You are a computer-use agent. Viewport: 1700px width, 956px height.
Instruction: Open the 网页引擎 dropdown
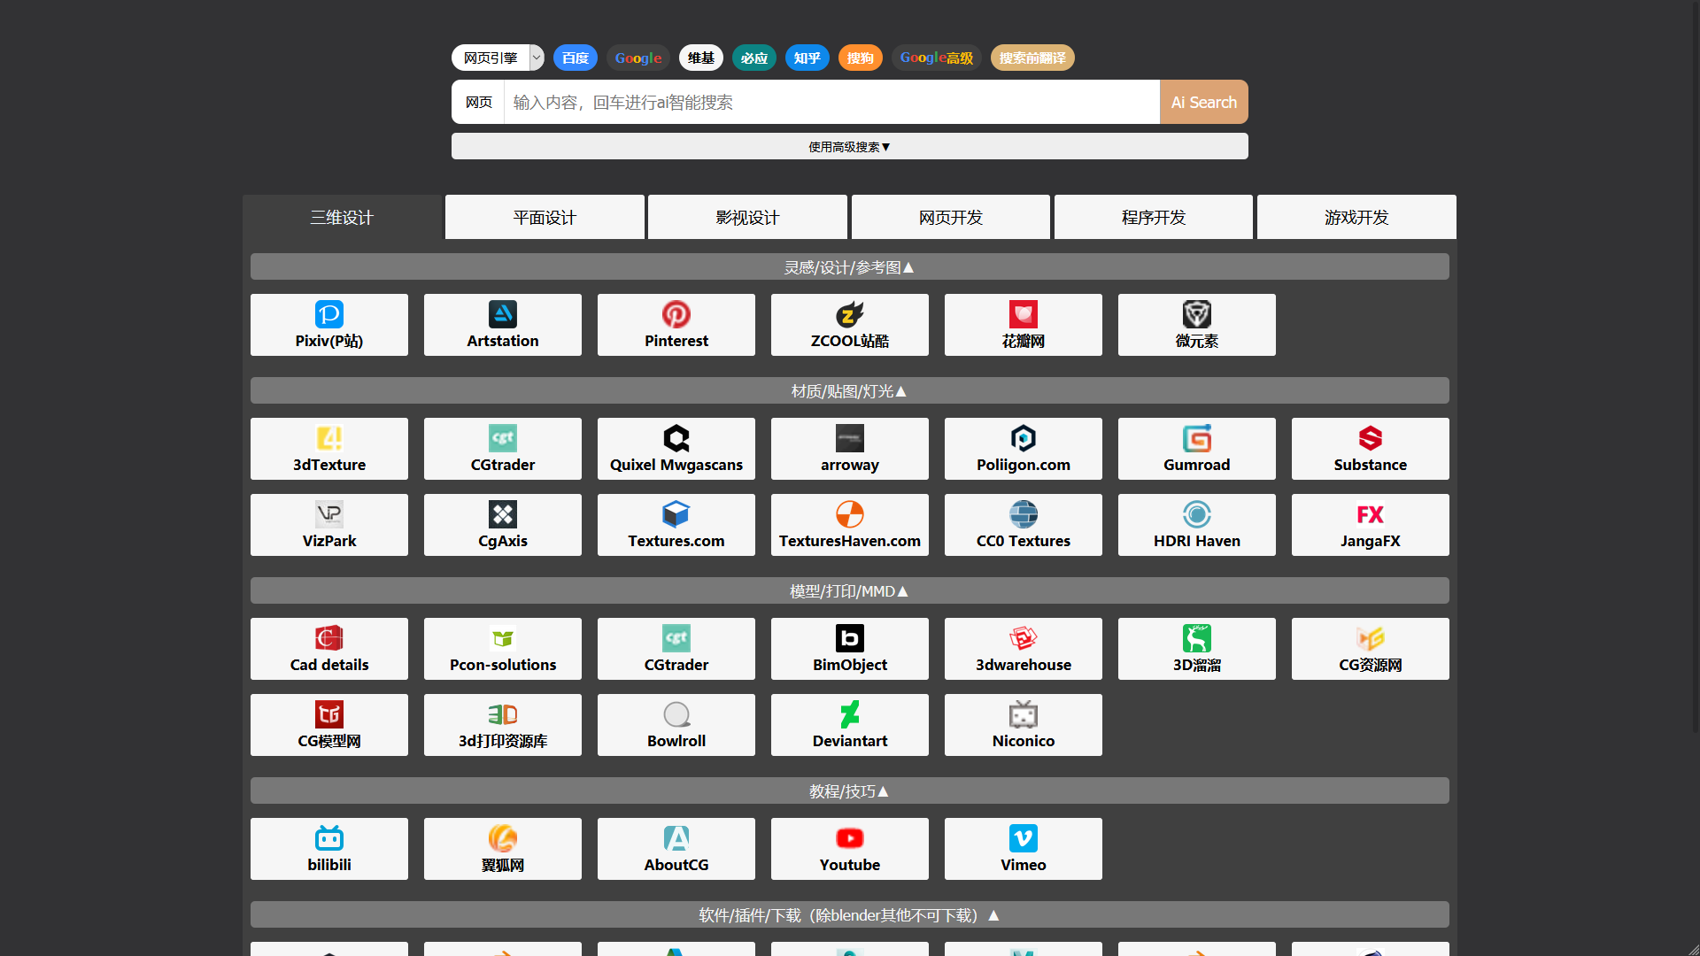(x=498, y=58)
